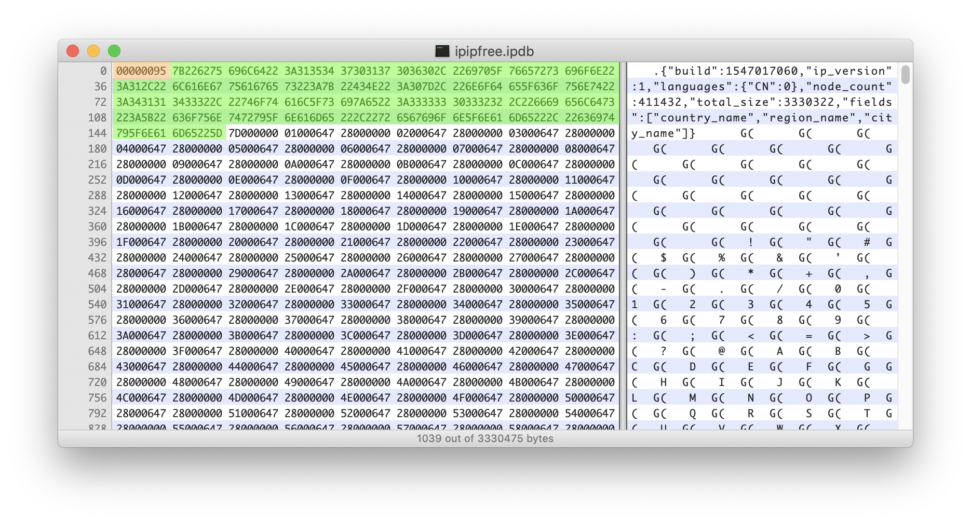Click offset 360 in the line number column
Screen dimensions: 971x524
point(97,227)
